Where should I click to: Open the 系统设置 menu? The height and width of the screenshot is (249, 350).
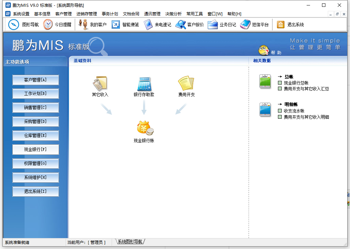point(21,14)
